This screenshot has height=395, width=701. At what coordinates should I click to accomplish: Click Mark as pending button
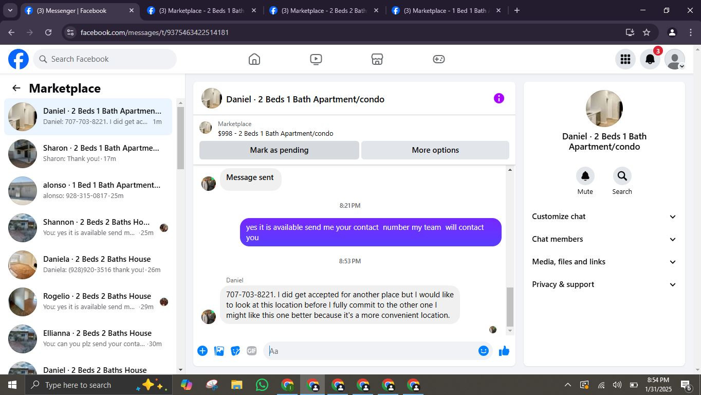[279, 150]
